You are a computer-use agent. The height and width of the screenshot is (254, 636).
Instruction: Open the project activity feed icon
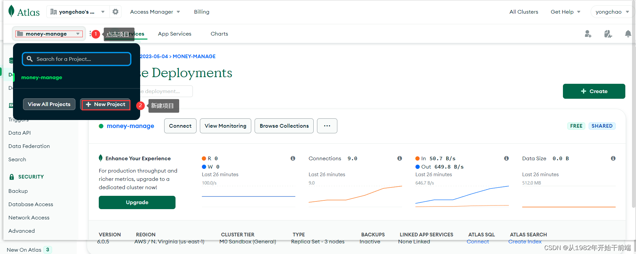click(608, 34)
